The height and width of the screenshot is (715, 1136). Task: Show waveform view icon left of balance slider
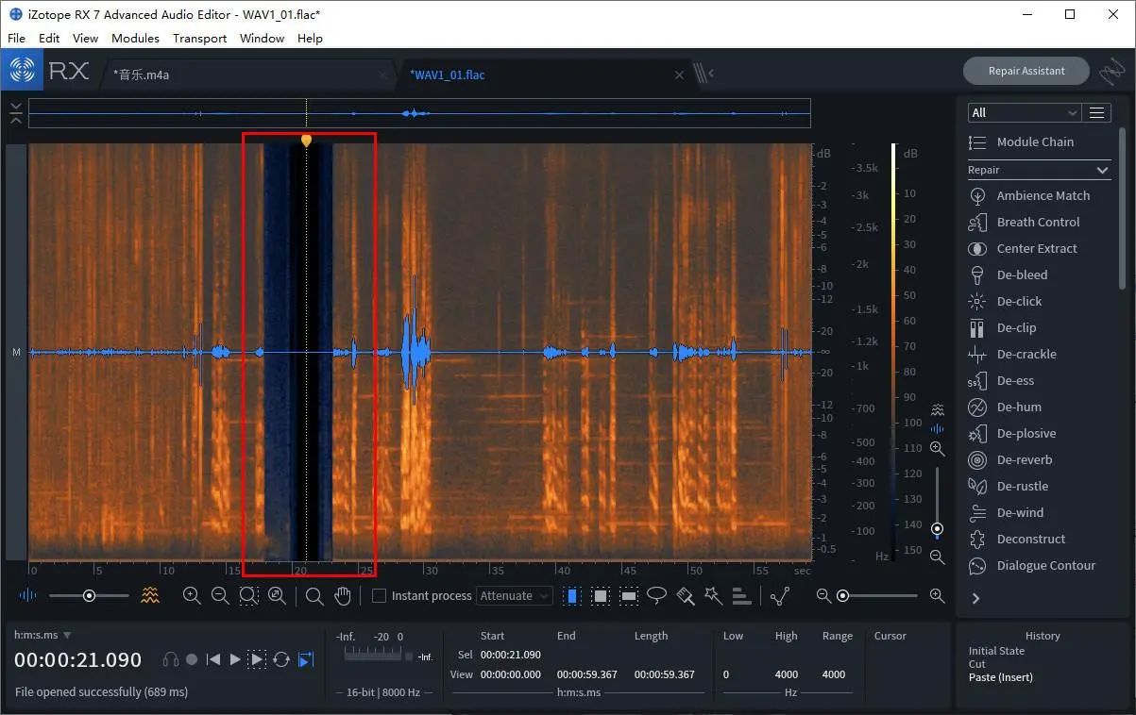28,595
